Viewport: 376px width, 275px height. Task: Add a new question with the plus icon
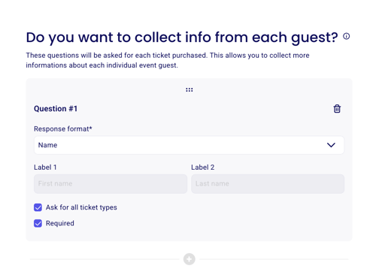(190, 259)
